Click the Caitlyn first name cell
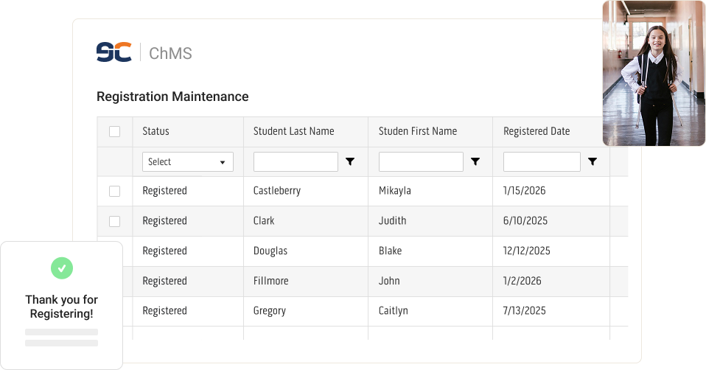 coord(395,310)
